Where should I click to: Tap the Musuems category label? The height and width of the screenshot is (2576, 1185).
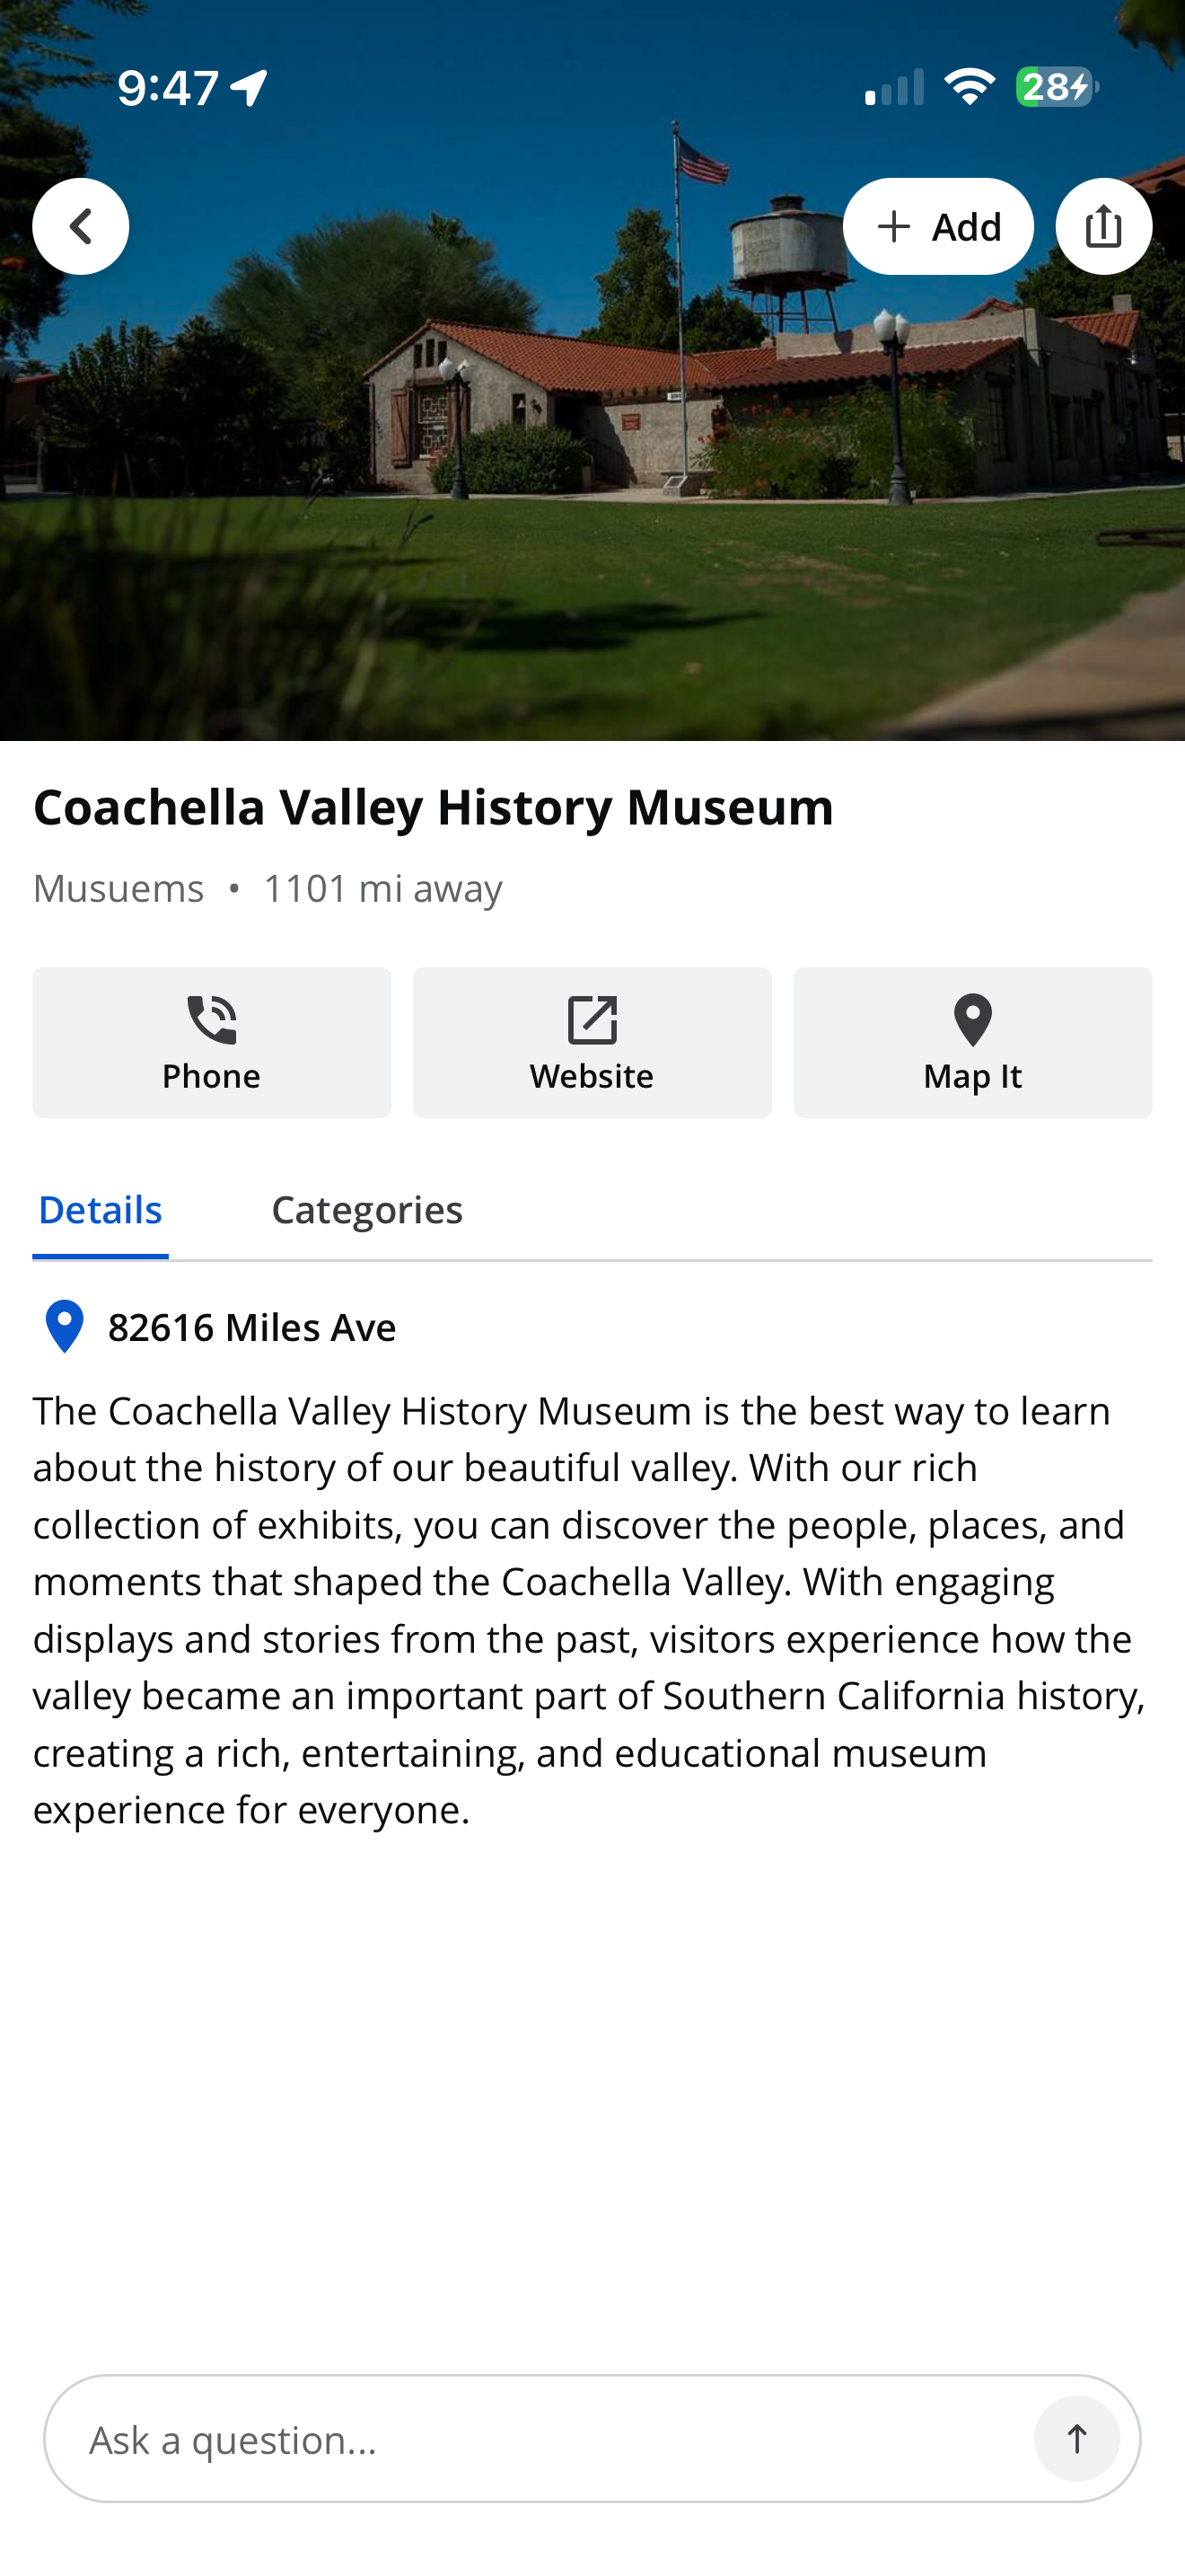coord(118,888)
